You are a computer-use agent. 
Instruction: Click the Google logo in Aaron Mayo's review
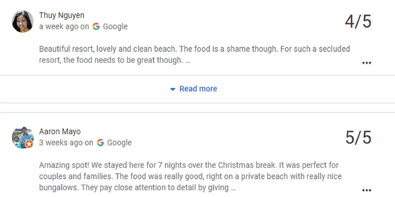coord(100,143)
